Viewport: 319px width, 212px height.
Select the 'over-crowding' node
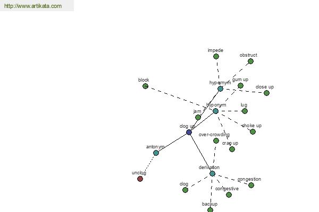216,140
